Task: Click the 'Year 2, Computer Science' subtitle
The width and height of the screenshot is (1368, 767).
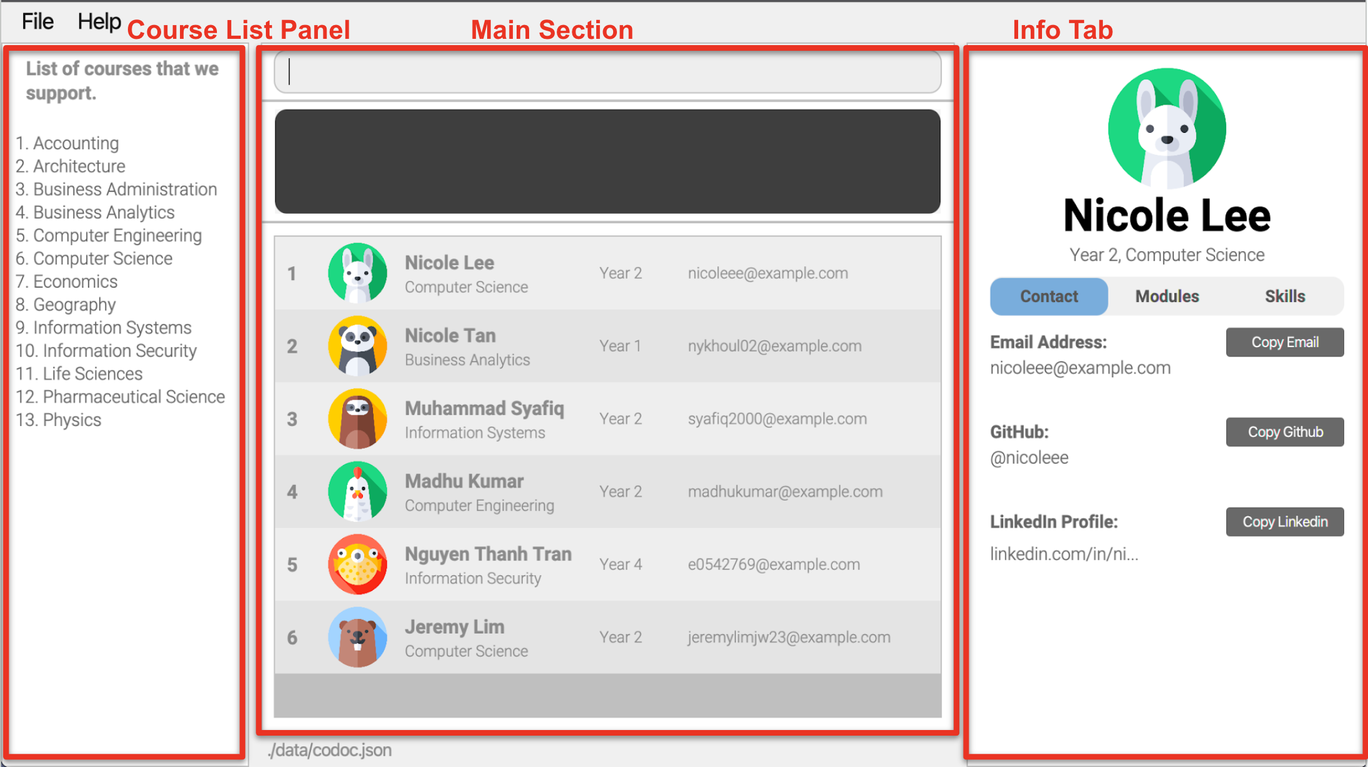Action: coord(1167,255)
